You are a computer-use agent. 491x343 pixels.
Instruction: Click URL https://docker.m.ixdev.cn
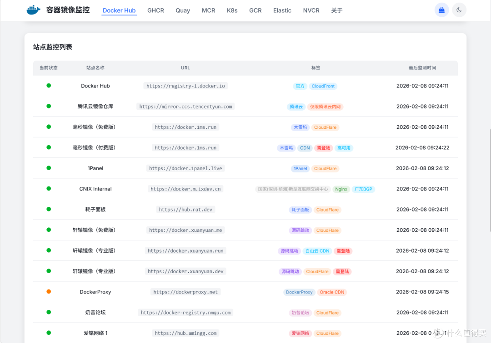click(185, 189)
